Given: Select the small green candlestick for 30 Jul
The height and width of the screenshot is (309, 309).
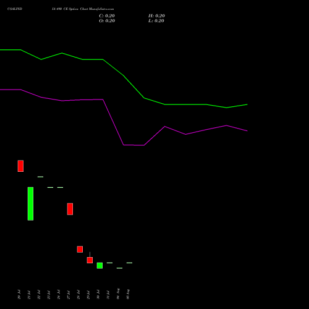Looking at the screenshot, I should click(99, 265).
